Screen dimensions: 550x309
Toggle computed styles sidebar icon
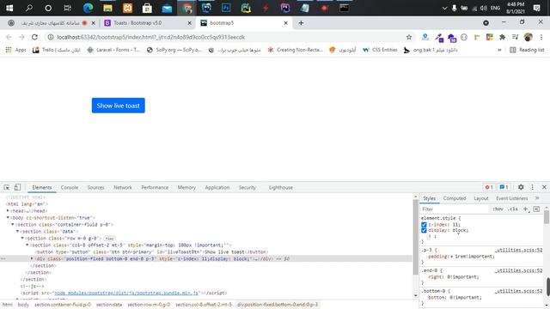[x=536, y=209]
